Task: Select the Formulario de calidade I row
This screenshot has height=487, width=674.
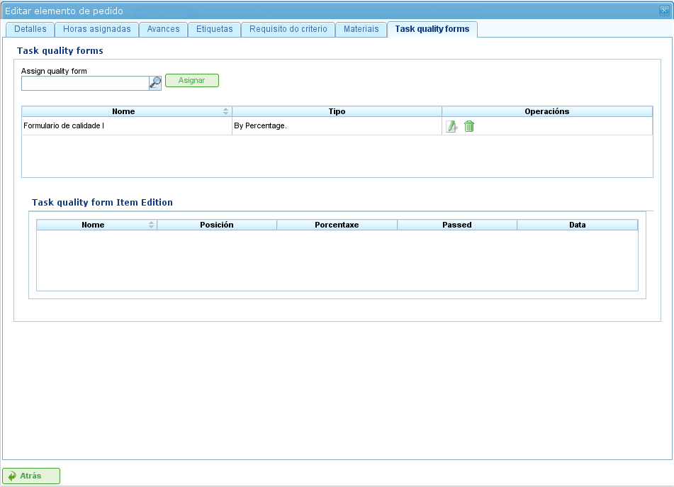Action: [x=126, y=126]
